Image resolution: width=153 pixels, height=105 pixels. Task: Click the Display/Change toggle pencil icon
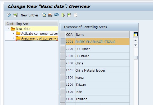[9, 15]
